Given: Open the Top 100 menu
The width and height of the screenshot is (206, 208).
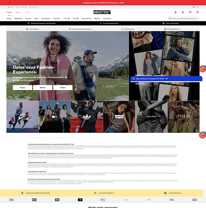Looking at the screenshot, I should coord(76,18).
